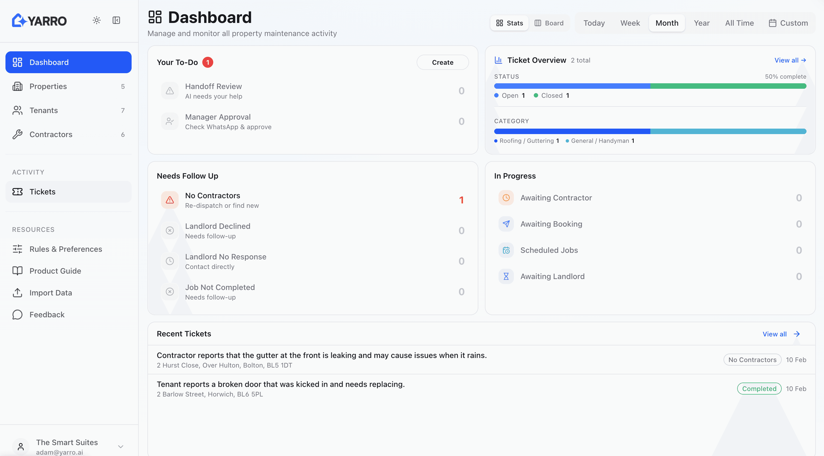Image resolution: width=824 pixels, height=456 pixels.
Task: Open the Custom date range picker
Action: point(788,23)
